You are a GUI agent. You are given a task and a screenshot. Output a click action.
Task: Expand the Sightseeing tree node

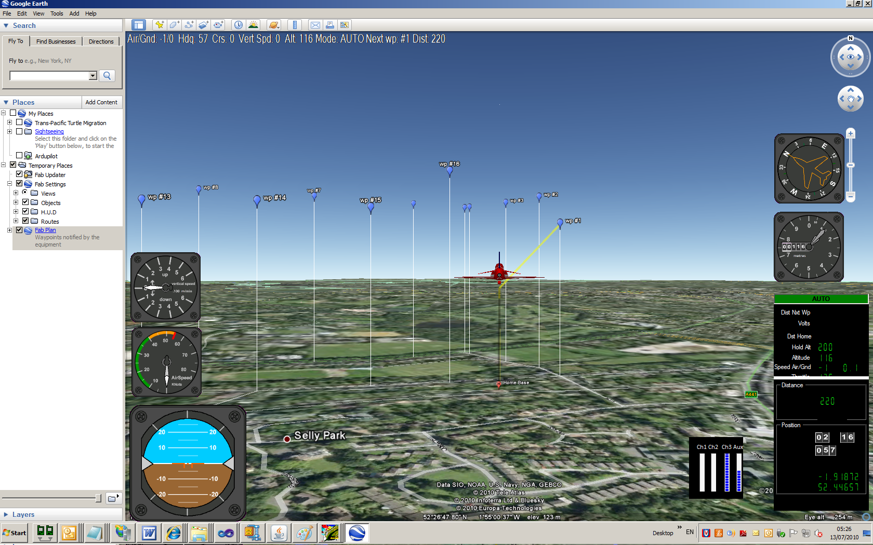pos(9,131)
